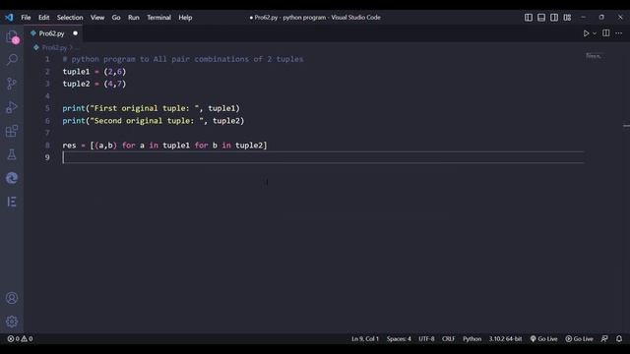Toggle the bottom panel layout icon
The width and height of the screenshot is (630, 354).
click(541, 18)
